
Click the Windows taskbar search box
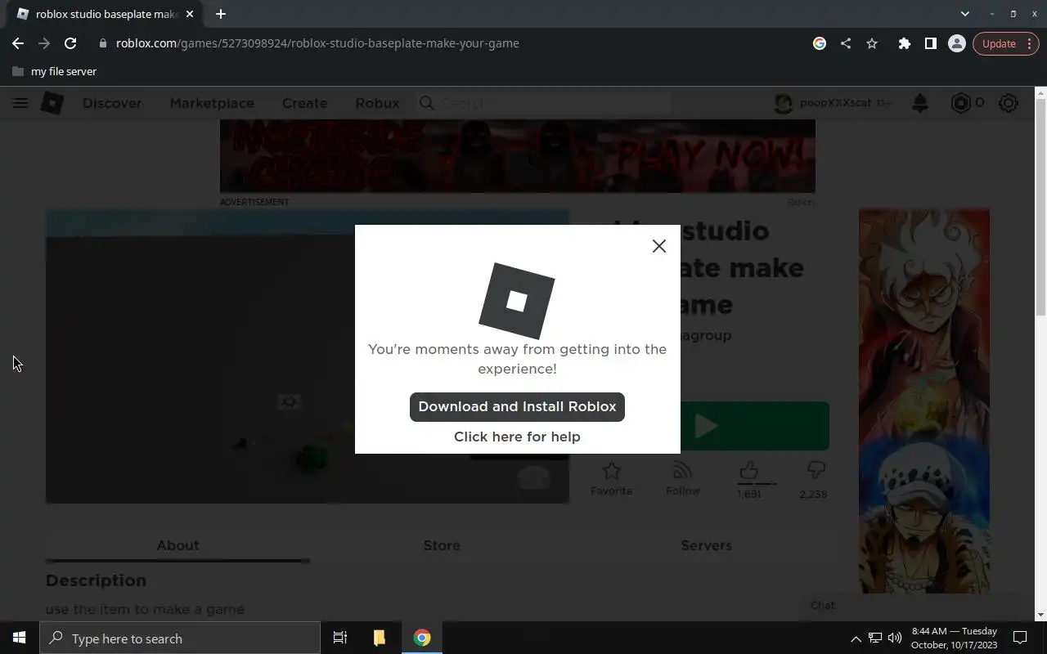(180, 638)
